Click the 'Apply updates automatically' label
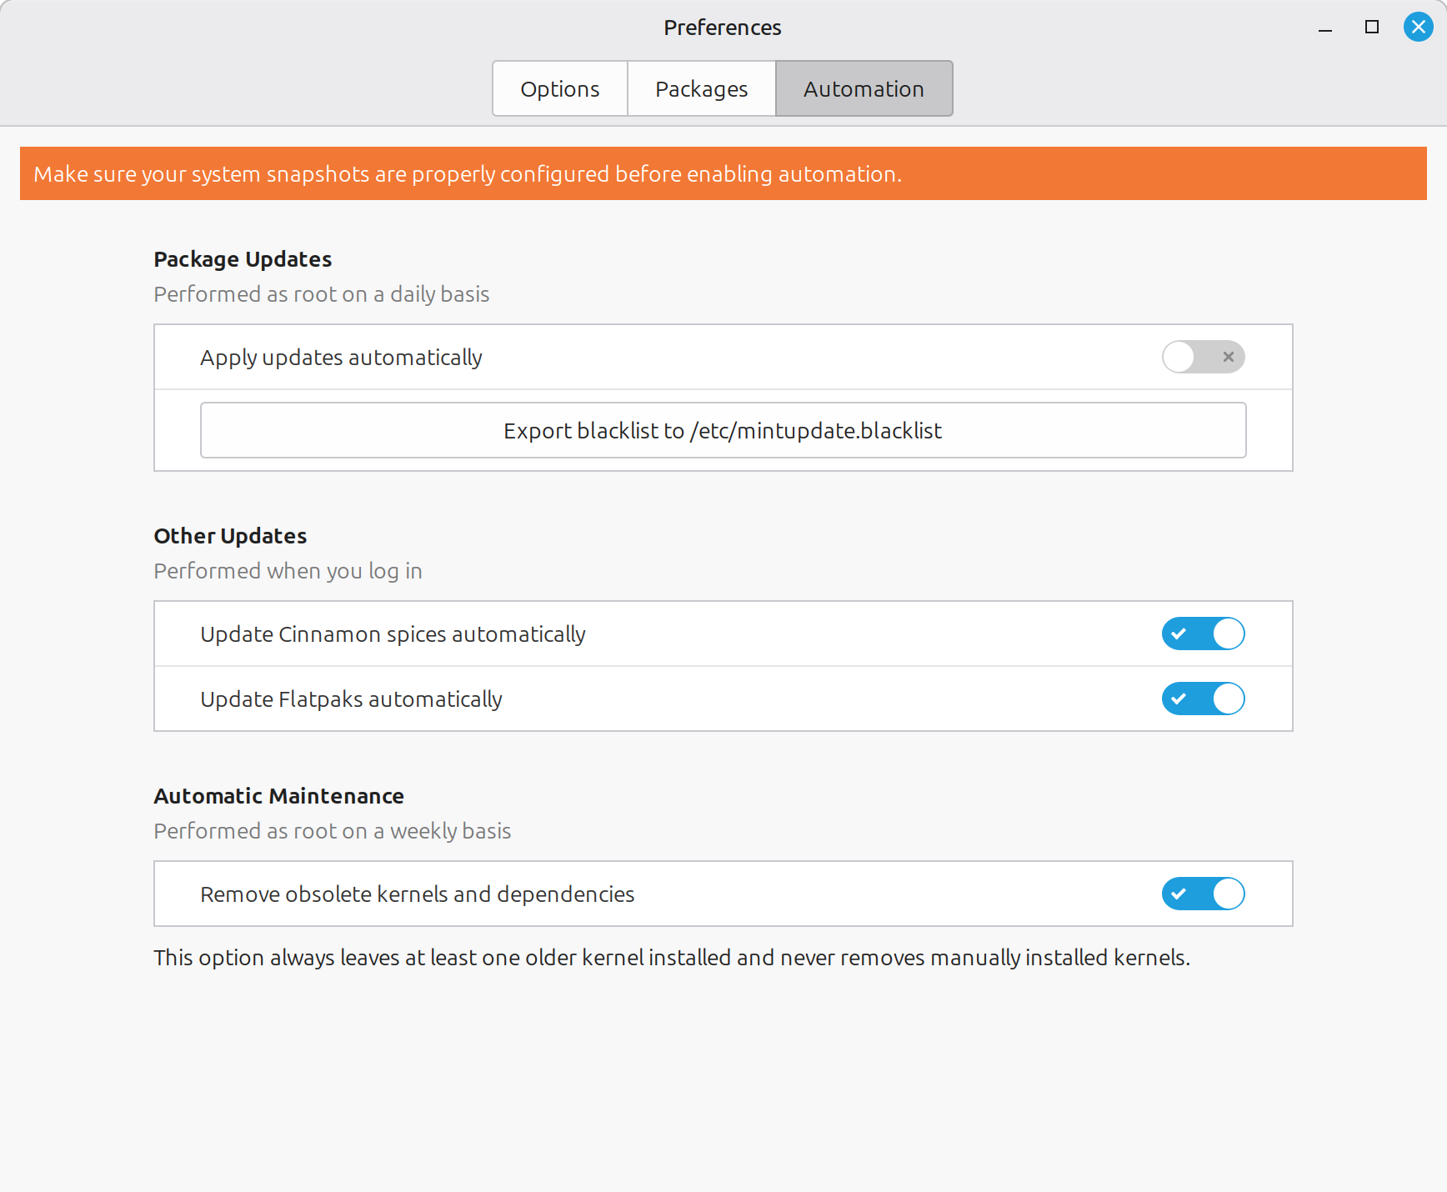This screenshot has height=1192, width=1447. click(342, 358)
